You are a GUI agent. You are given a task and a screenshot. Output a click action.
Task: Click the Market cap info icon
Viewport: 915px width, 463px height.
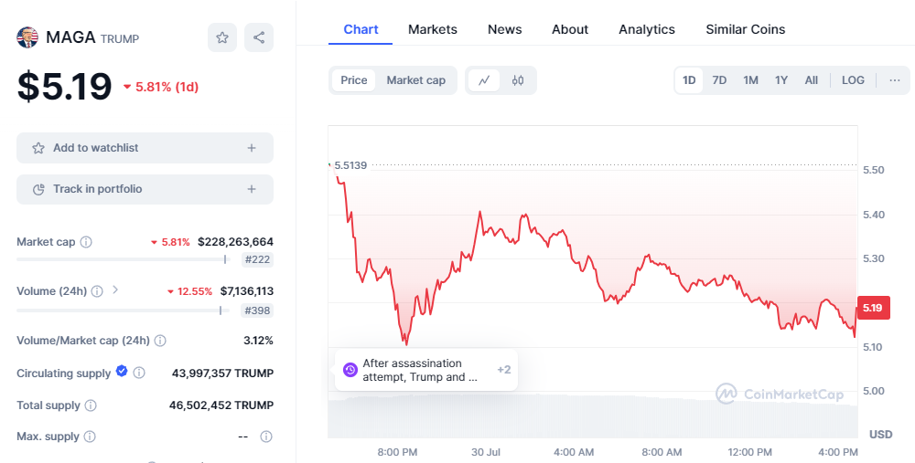[x=86, y=242]
